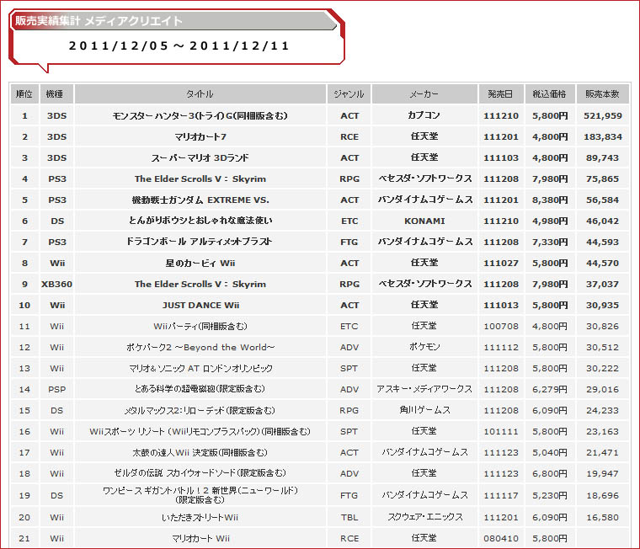The width and height of the screenshot is (640, 549).
Task: Click sales figure 16,580
Action: [603, 518]
